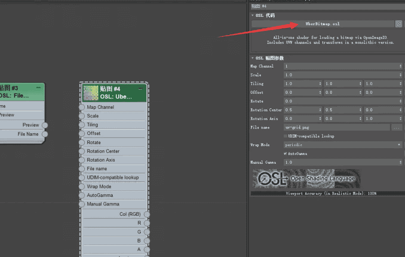Image resolution: width=405 pixels, height=257 pixels.
Task: Collapse the 贴图 #4 node with its minus button
Action: pos(140,88)
